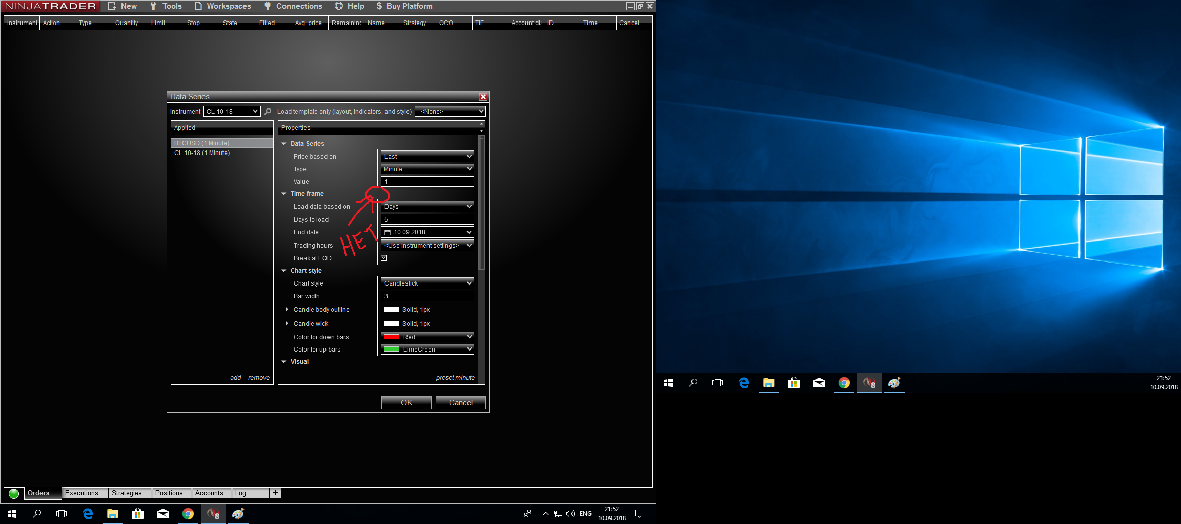Click the plus icon to add tab
The image size is (1181, 524).
[275, 493]
